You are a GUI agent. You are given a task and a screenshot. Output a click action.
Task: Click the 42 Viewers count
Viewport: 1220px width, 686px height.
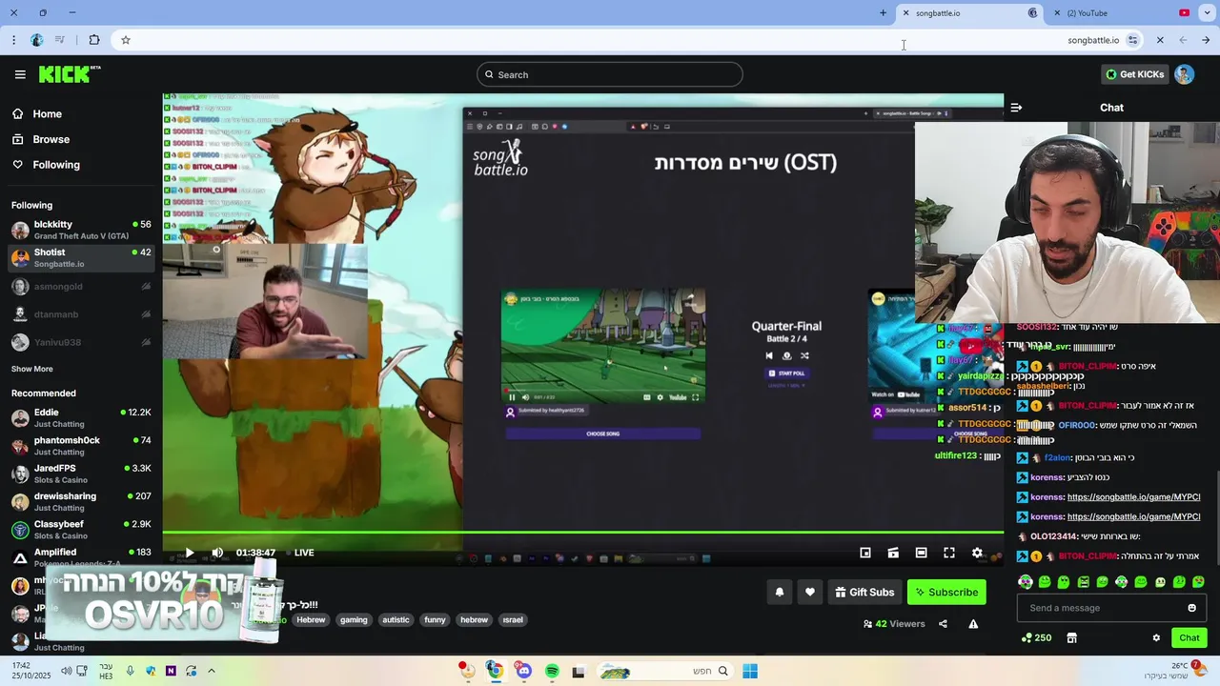[894, 624]
